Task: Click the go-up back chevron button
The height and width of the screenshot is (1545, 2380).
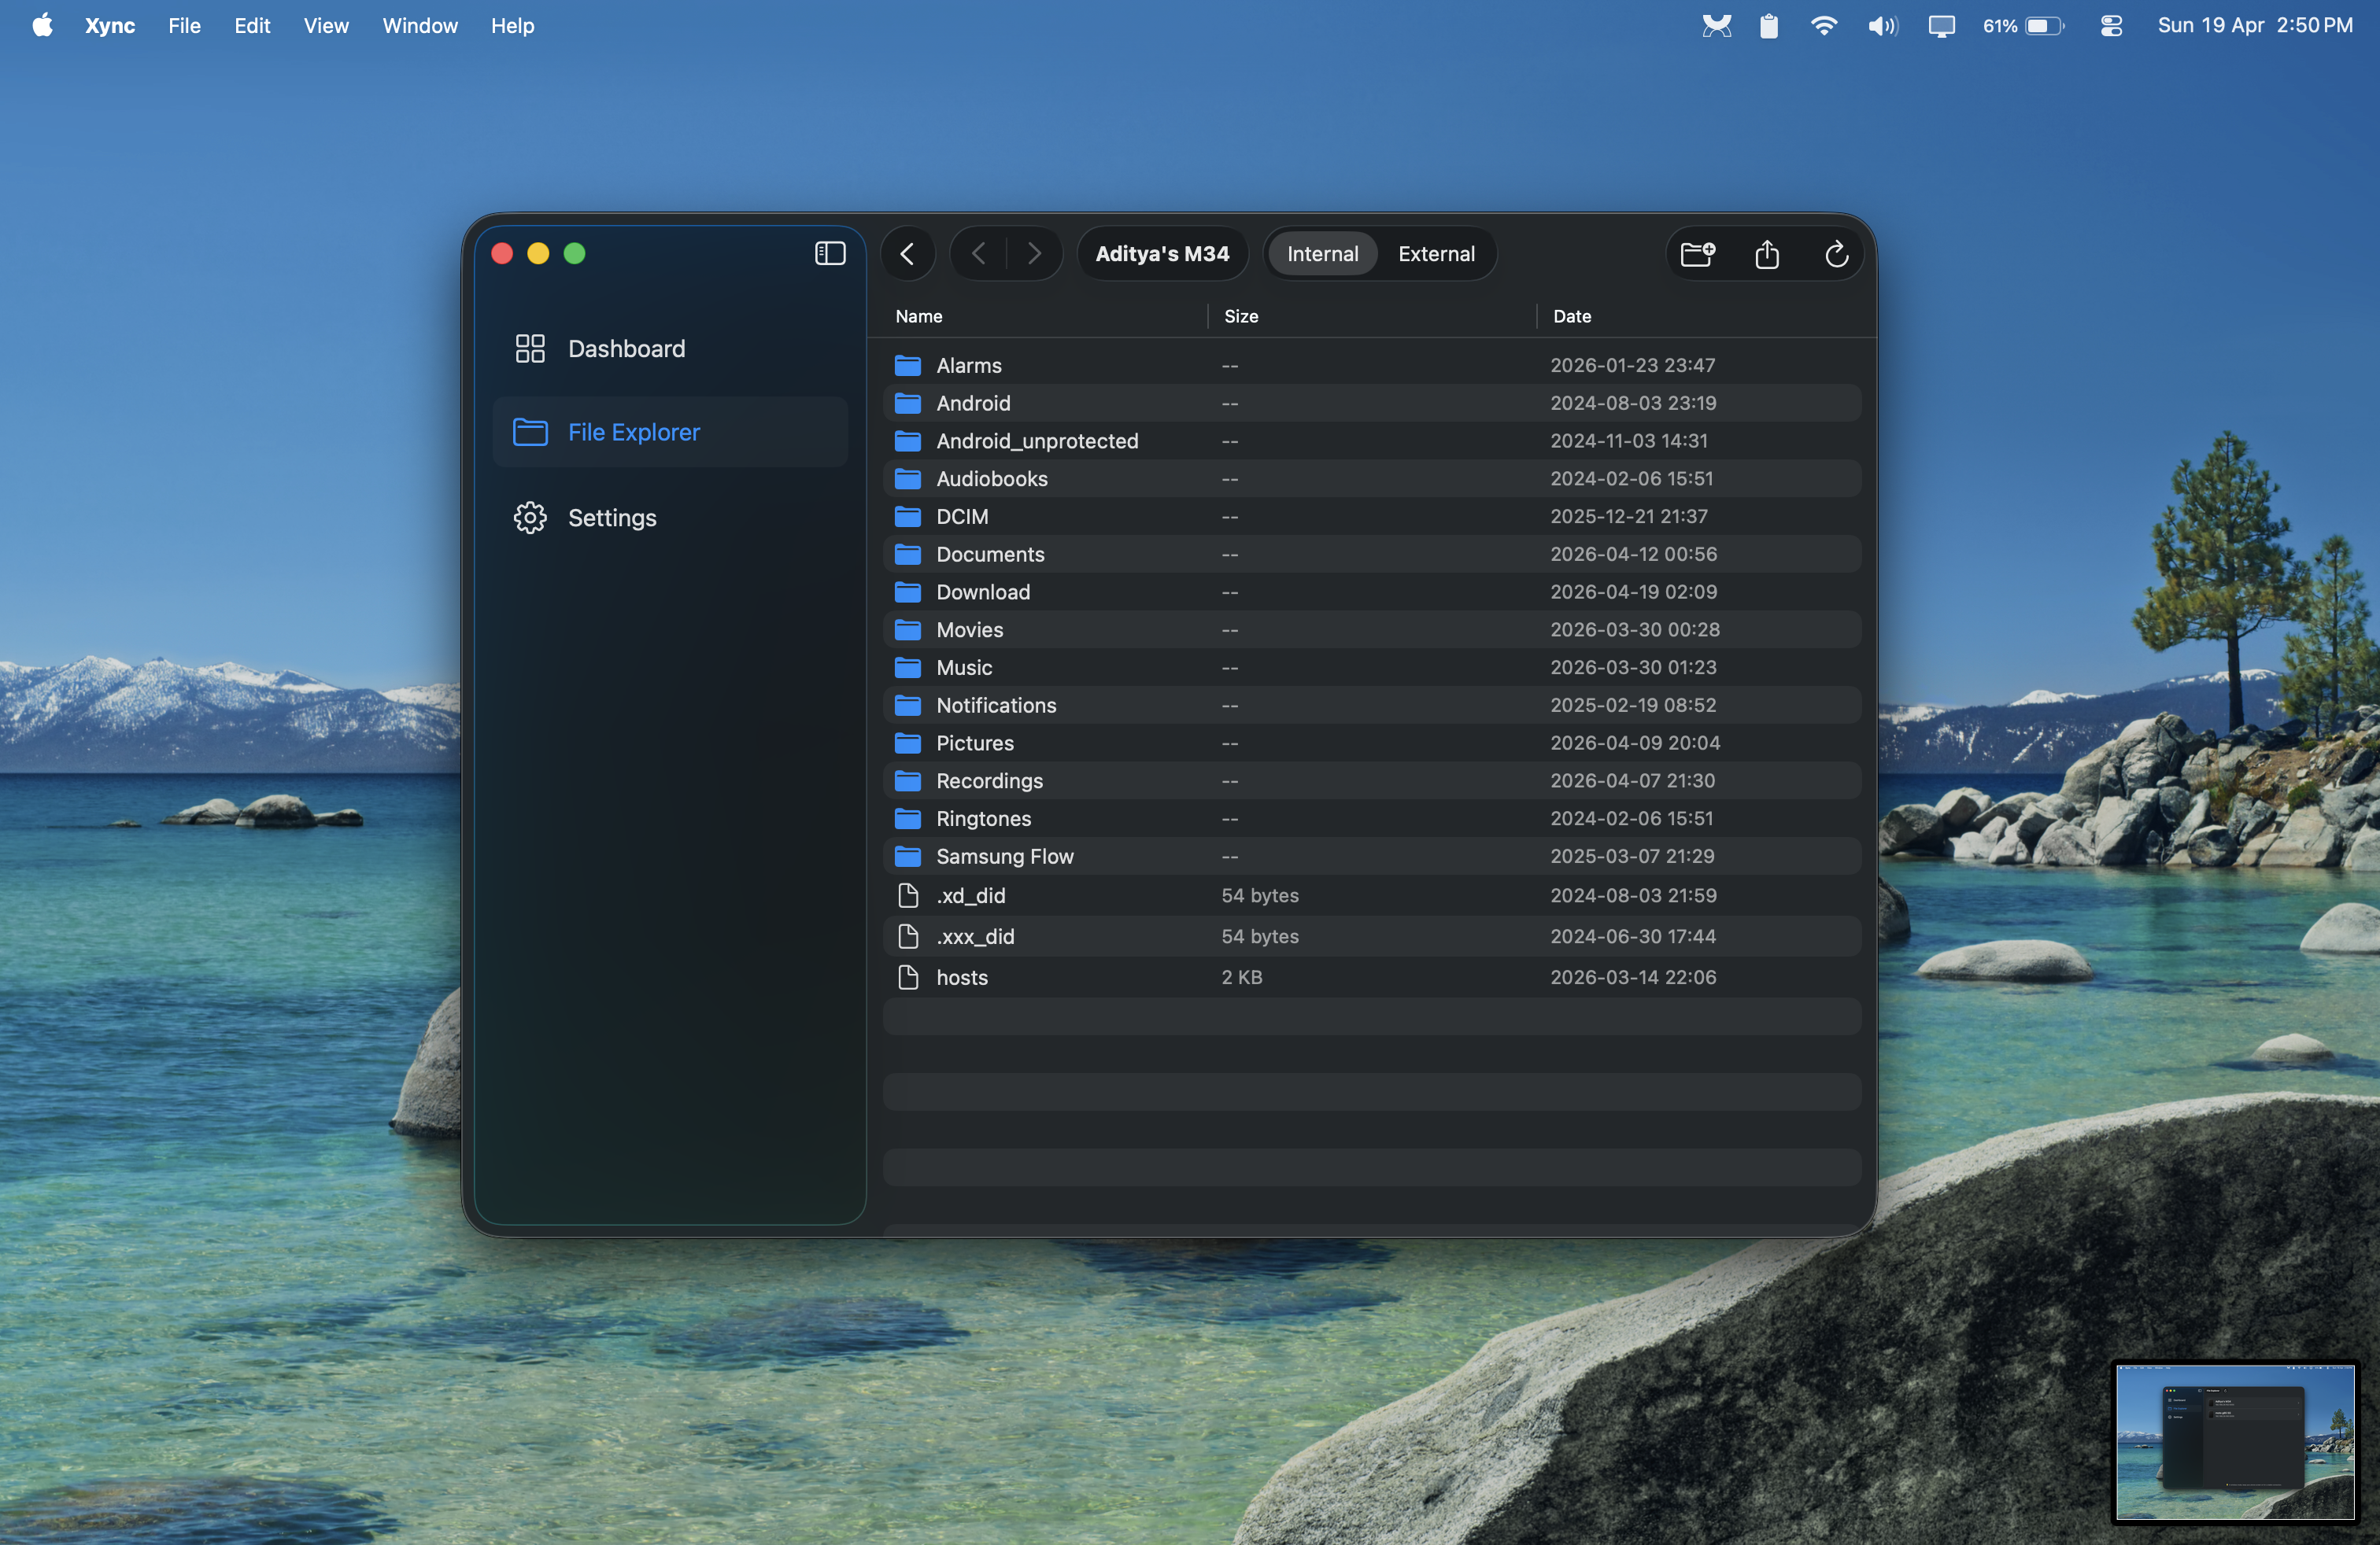Action: 908,254
